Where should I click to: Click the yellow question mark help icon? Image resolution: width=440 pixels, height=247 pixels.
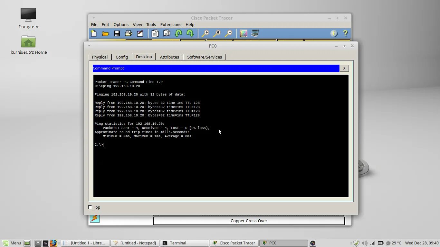point(345,33)
